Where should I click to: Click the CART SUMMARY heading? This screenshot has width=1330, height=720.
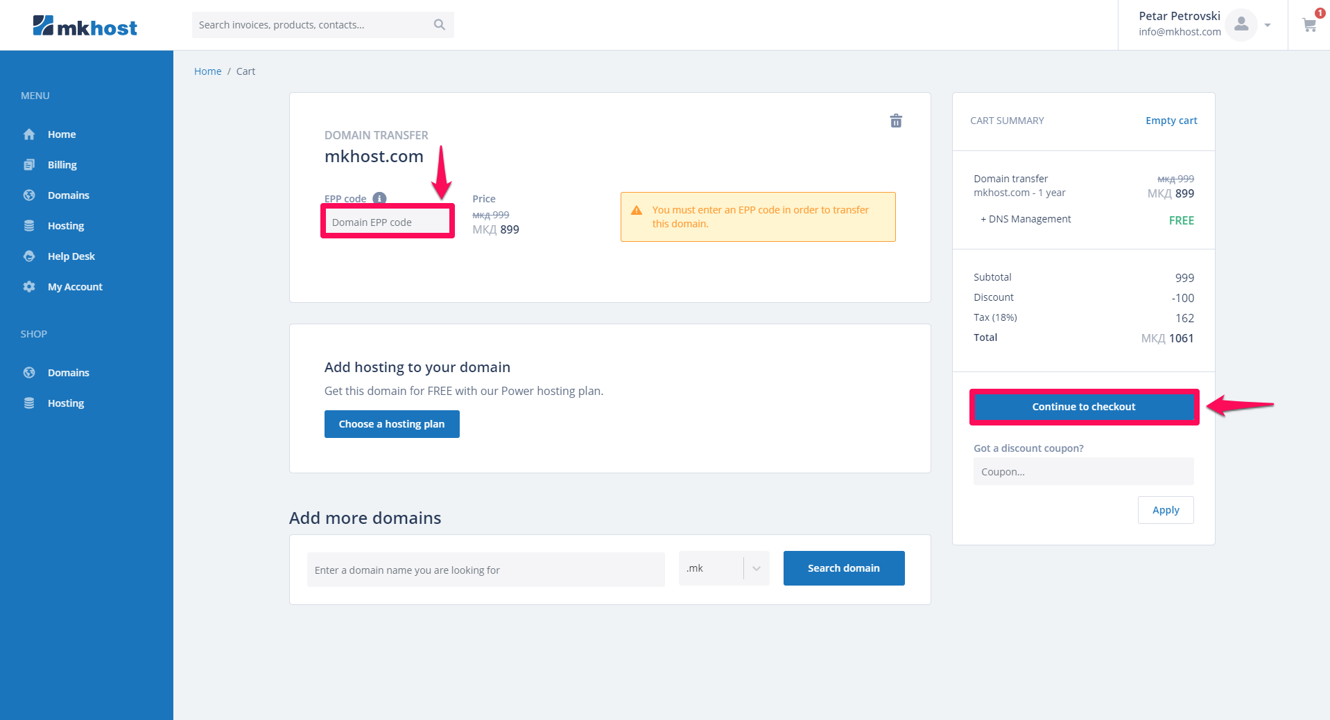coord(1007,121)
